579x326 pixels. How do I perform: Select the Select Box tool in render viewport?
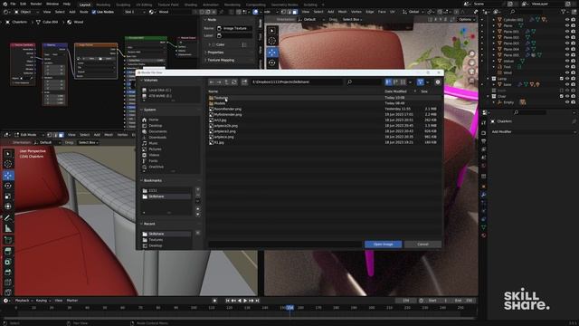[272, 31]
